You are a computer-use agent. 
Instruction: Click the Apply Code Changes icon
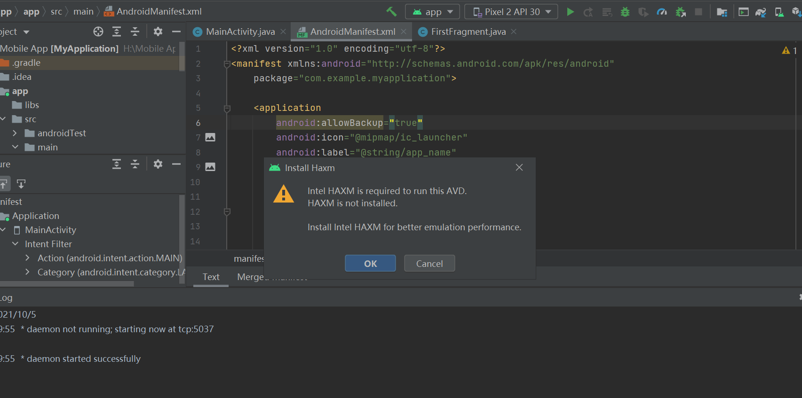point(607,12)
